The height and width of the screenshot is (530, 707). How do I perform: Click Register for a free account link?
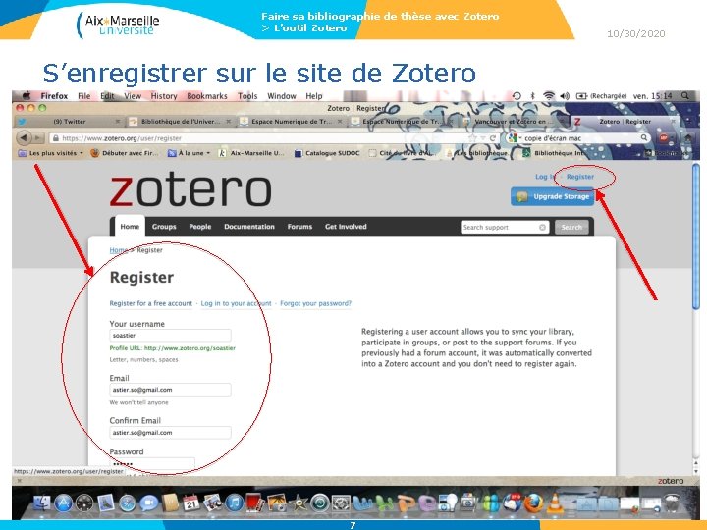[x=150, y=303]
